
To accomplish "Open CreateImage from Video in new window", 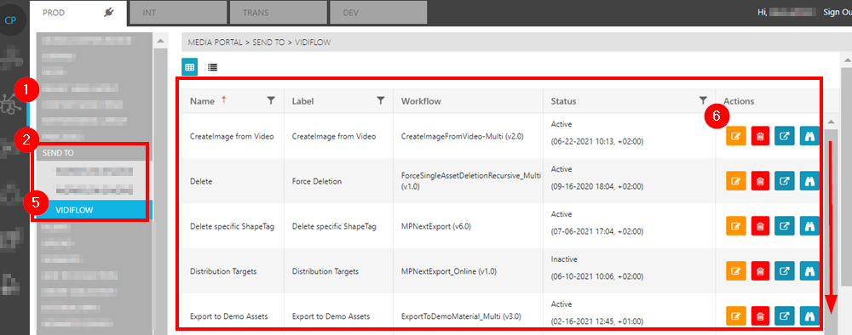I will [x=785, y=136].
